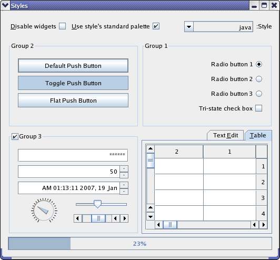The height and width of the screenshot is (260, 280).
Task: Toggle the Tri-state check box
Action: pyautogui.click(x=259, y=108)
